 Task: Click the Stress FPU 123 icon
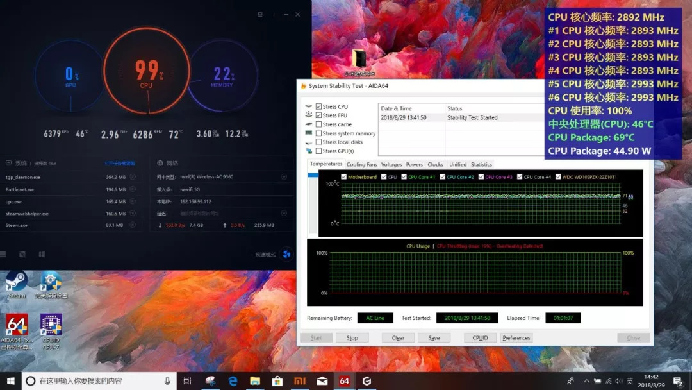coord(308,115)
